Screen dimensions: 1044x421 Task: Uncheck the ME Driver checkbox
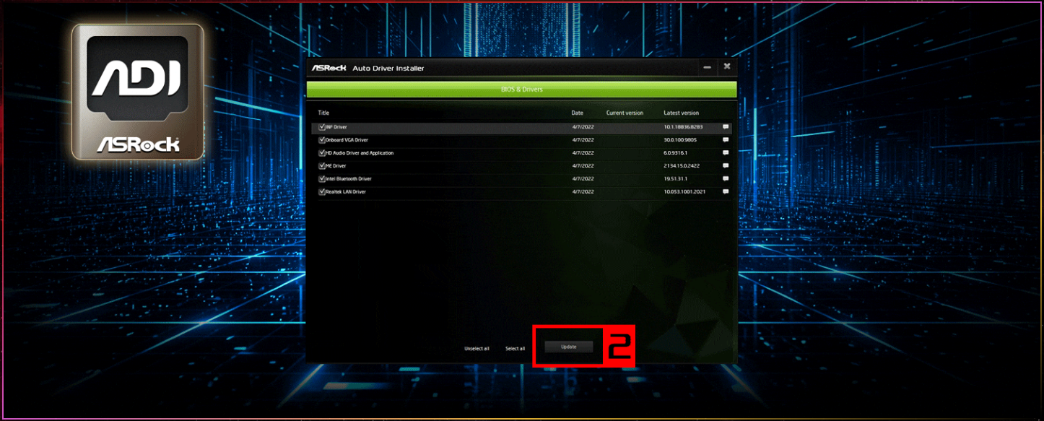[x=322, y=166]
